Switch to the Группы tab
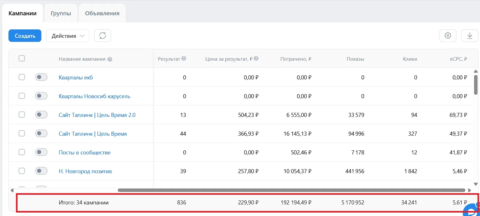The height and width of the screenshot is (216, 480). (x=61, y=13)
